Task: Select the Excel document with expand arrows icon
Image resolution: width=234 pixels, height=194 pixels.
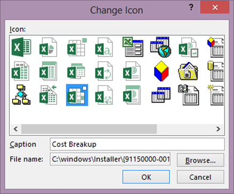Action: [x=104, y=95]
